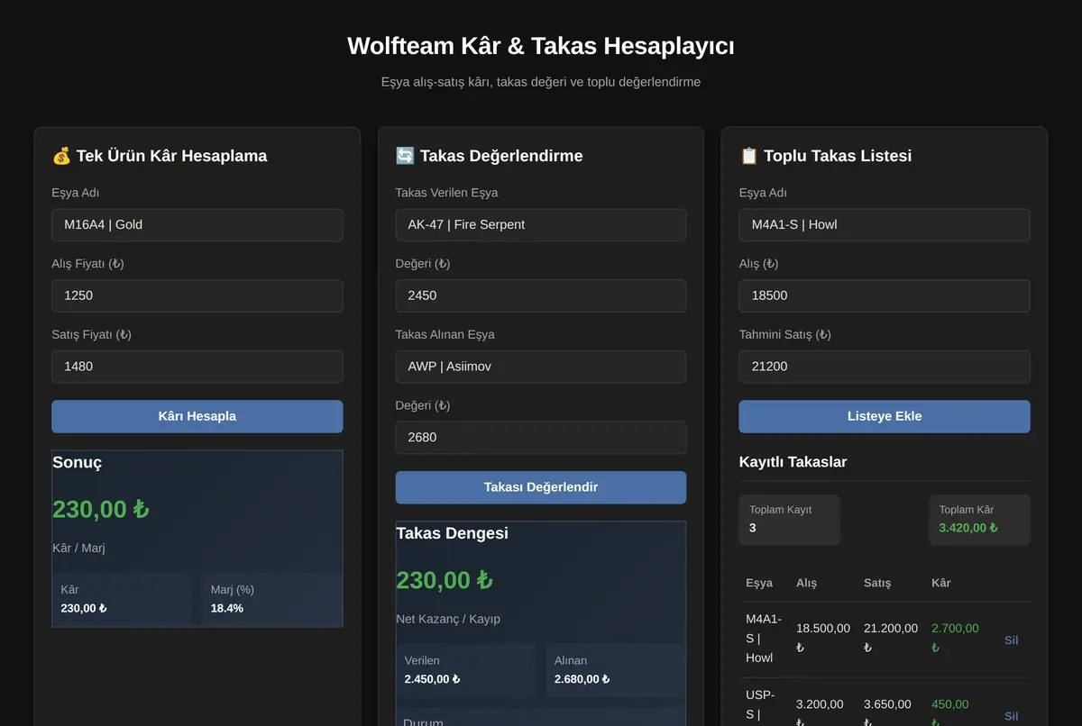The height and width of the screenshot is (726, 1082).
Task: Focus the Takas Verilen Eşya field AK-47 | Fire Serpent
Action: pyautogui.click(x=541, y=225)
